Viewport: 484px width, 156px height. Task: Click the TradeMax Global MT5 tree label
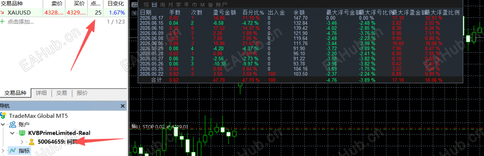pos(38,116)
